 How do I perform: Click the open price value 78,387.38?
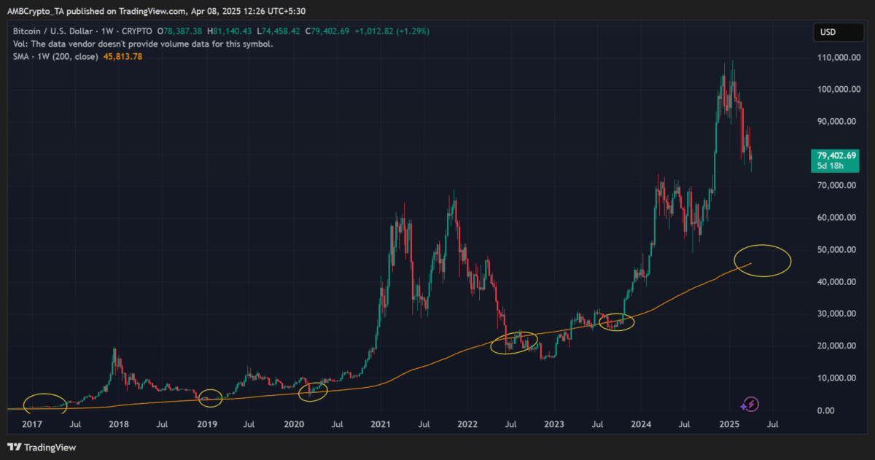[183, 31]
